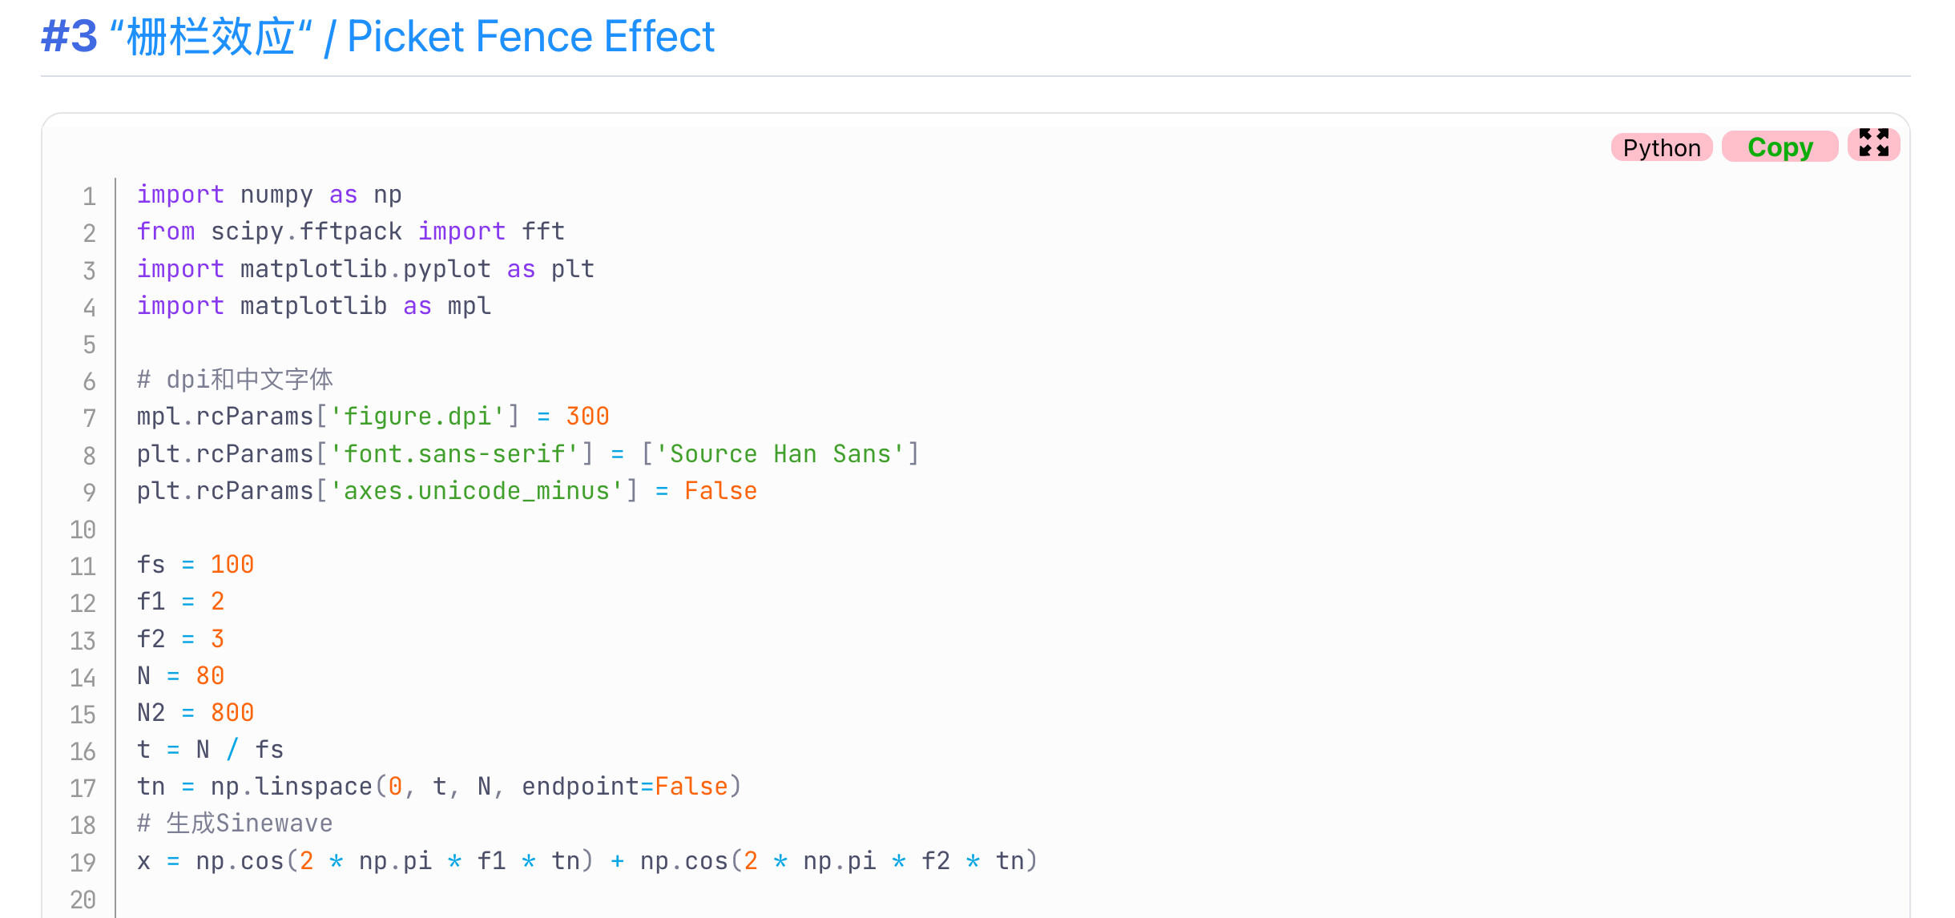Screen dimensions: 1955x918
Task: Click line number 7 in the gutter
Action: point(89,418)
